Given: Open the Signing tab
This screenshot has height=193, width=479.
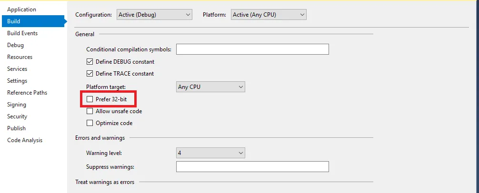Looking at the screenshot, I should click(x=17, y=105).
